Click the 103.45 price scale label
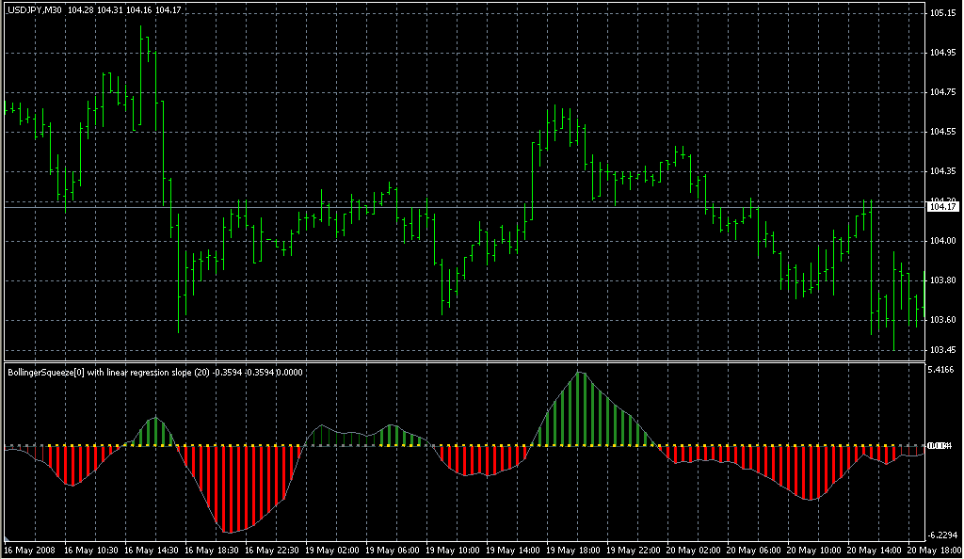The height and width of the screenshot is (559, 964). [941, 350]
